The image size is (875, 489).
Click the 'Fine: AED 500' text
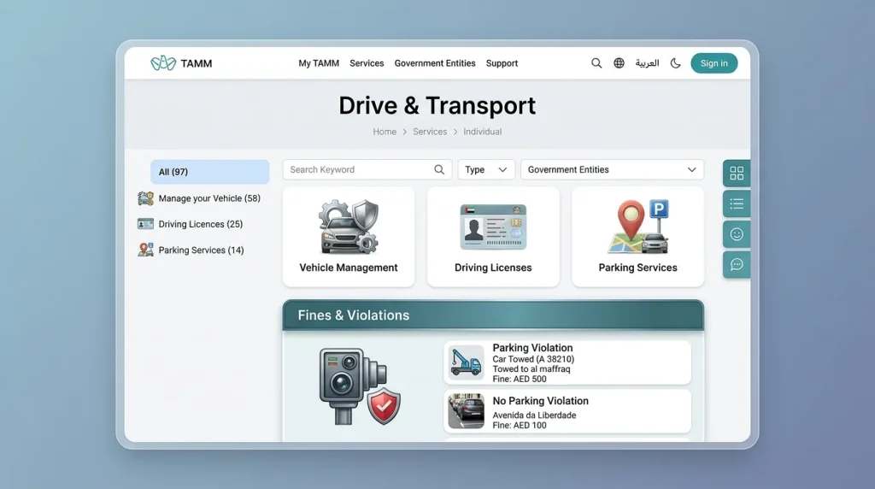[x=520, y=379]
